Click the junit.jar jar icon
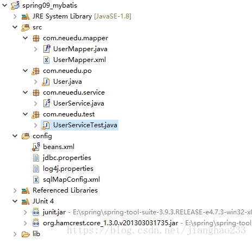This screenshot has height=241, width=252. pos(36,212)
